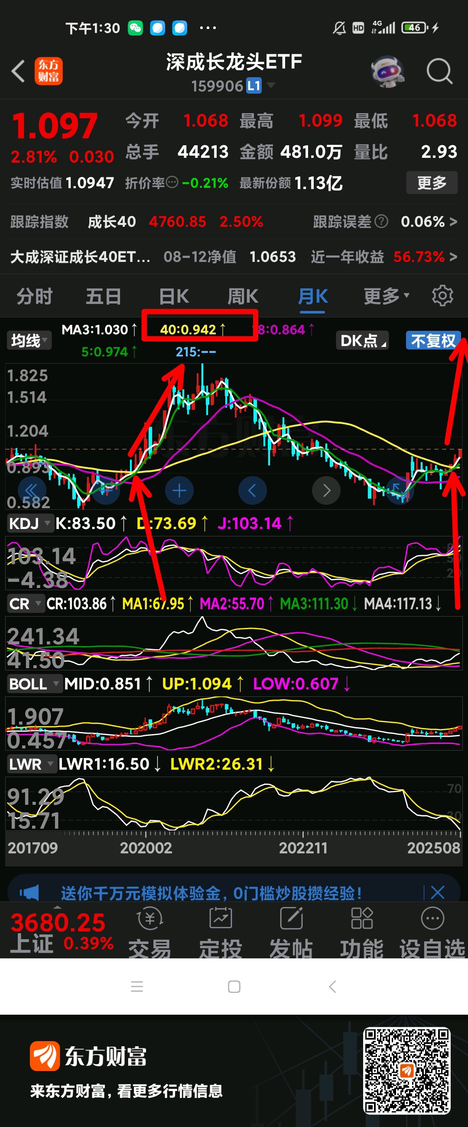Open 近一年收益 56.73% link

click(x=384, y=256)
